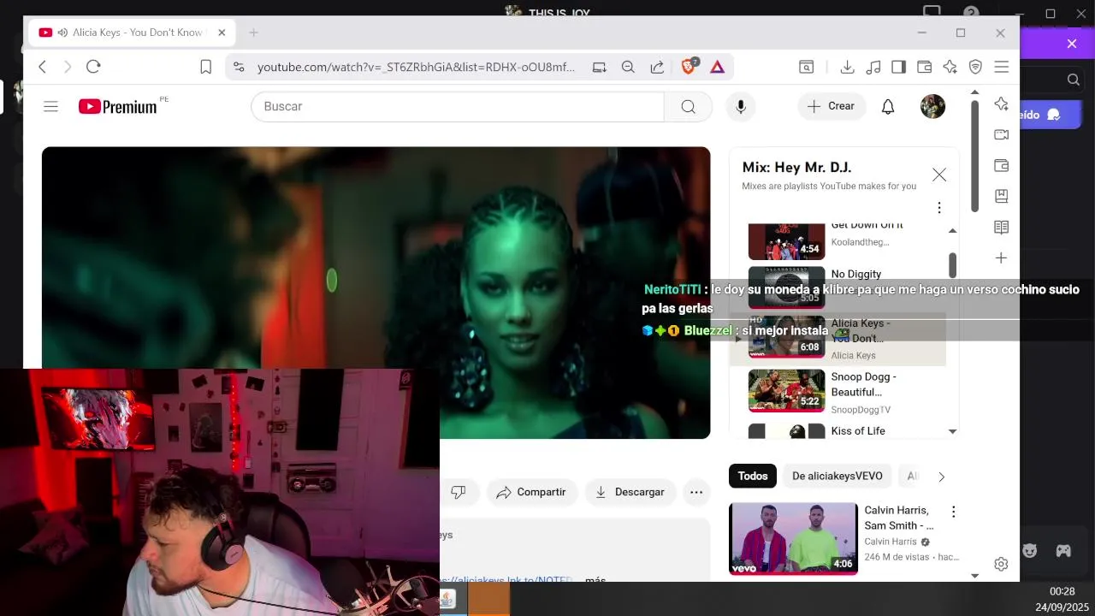Open the Calvin Harris, Sam Smith video thumbnail
Screen dimensions: 1095x616
tap(793, 538)
